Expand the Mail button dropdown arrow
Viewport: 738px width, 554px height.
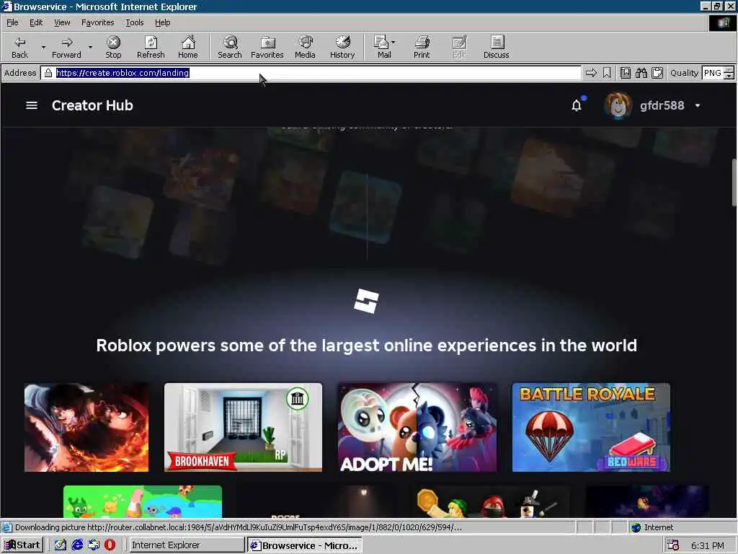click(394, 43)
